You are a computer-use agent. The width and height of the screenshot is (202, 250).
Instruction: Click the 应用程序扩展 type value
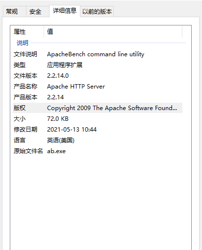click(x=65, y=65)
